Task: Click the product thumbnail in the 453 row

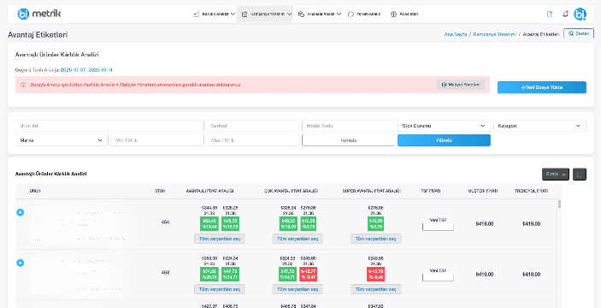Action: pyautogui.click(x=45, y=275)
